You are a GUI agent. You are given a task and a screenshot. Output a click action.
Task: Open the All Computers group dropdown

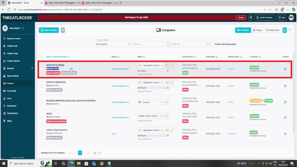(x=113, y=44)
